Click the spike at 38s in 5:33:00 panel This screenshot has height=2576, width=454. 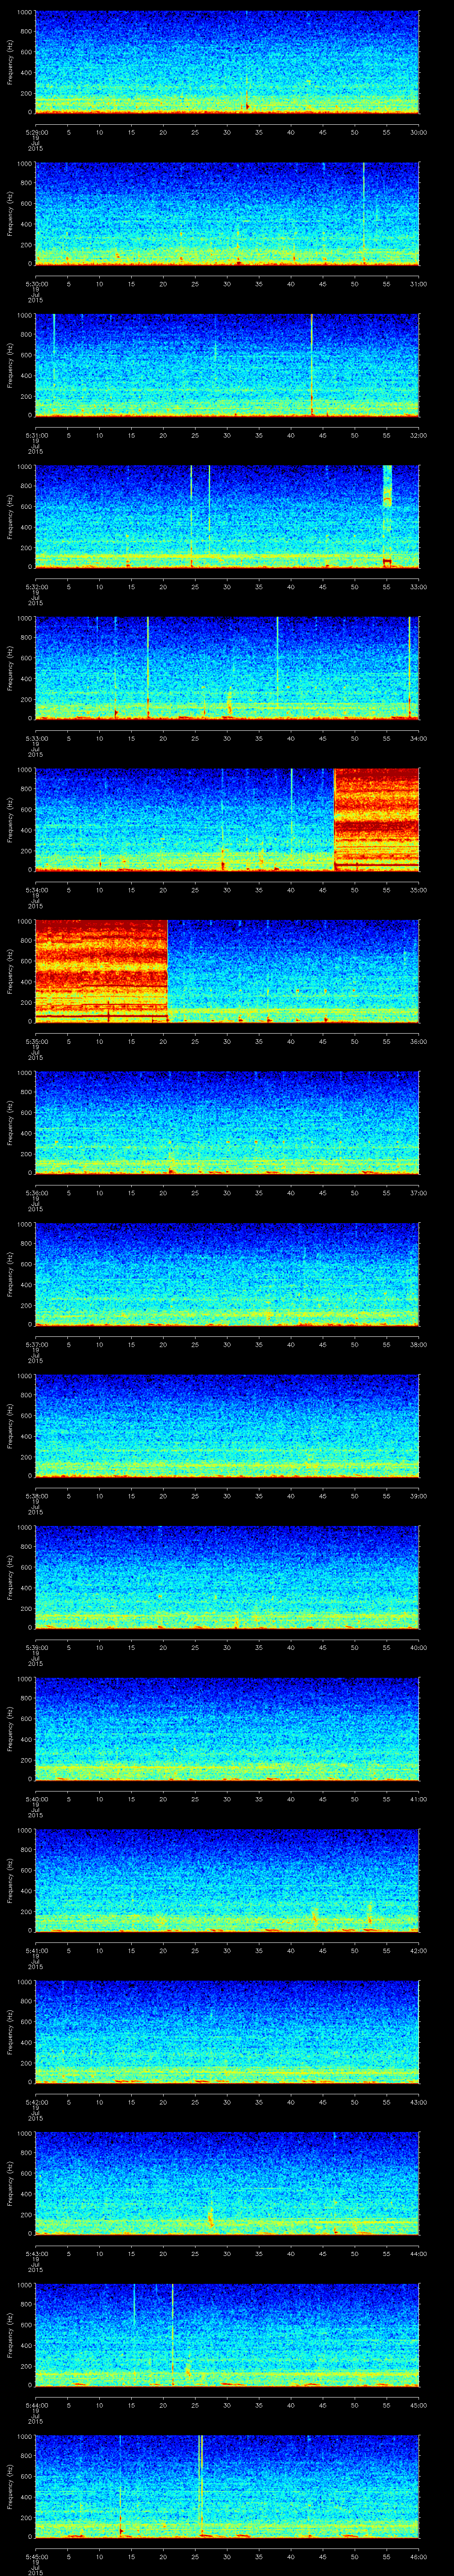coord(278,660)
